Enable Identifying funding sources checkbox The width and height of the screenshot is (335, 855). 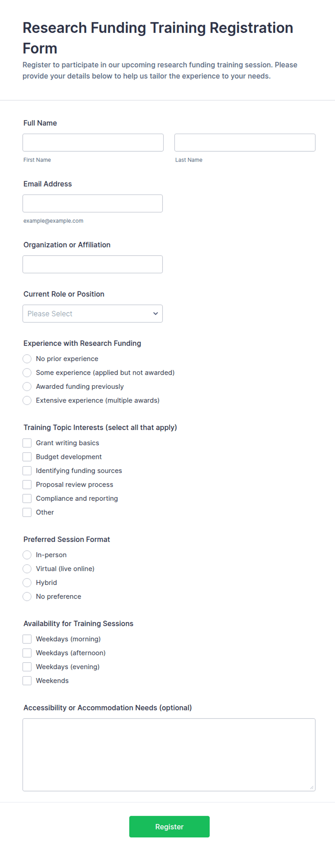[x=27, y=471]
